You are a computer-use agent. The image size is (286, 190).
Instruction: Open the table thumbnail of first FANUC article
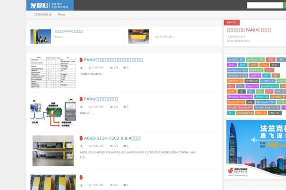coord(53,72)
